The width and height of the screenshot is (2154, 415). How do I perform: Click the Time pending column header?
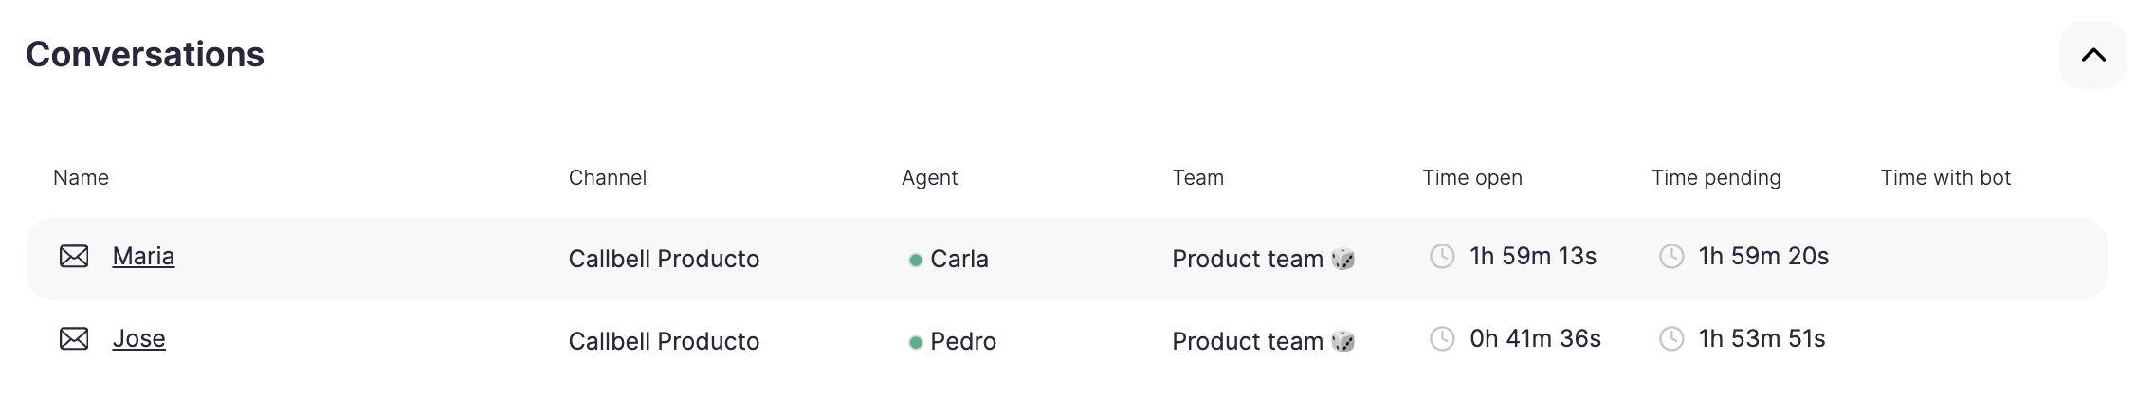(1715, 177)
